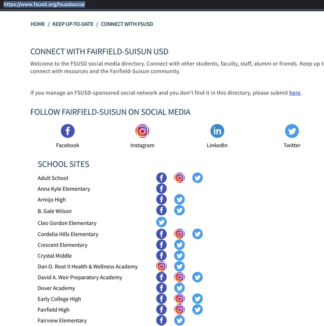
Task: Open B. Gale Wilson's Twitter icon
Action: [180, 210]
